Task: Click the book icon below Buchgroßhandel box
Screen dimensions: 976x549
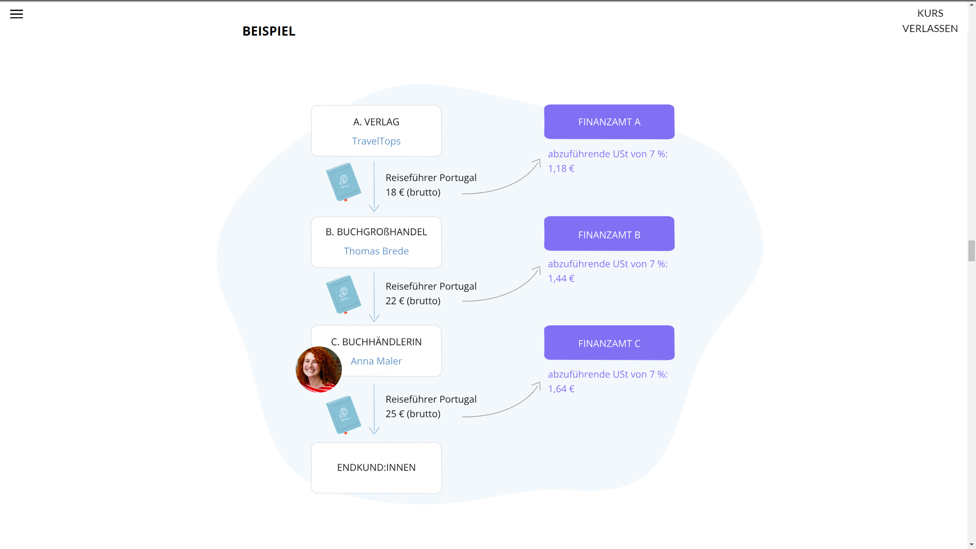Action: point(344,294)
